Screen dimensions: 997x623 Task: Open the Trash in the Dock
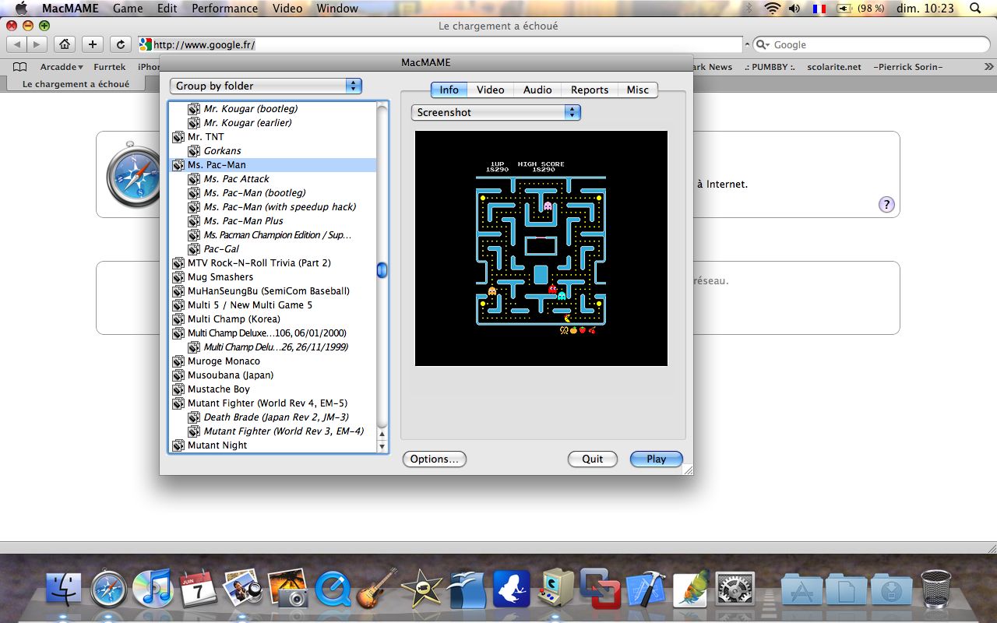coord(935,589)
